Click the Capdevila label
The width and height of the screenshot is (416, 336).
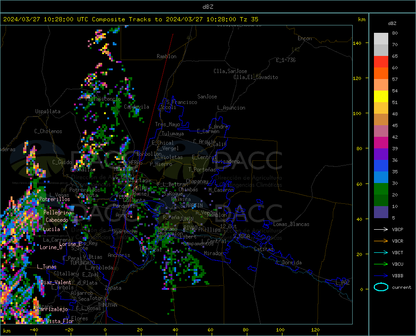(x=136, y=107)
